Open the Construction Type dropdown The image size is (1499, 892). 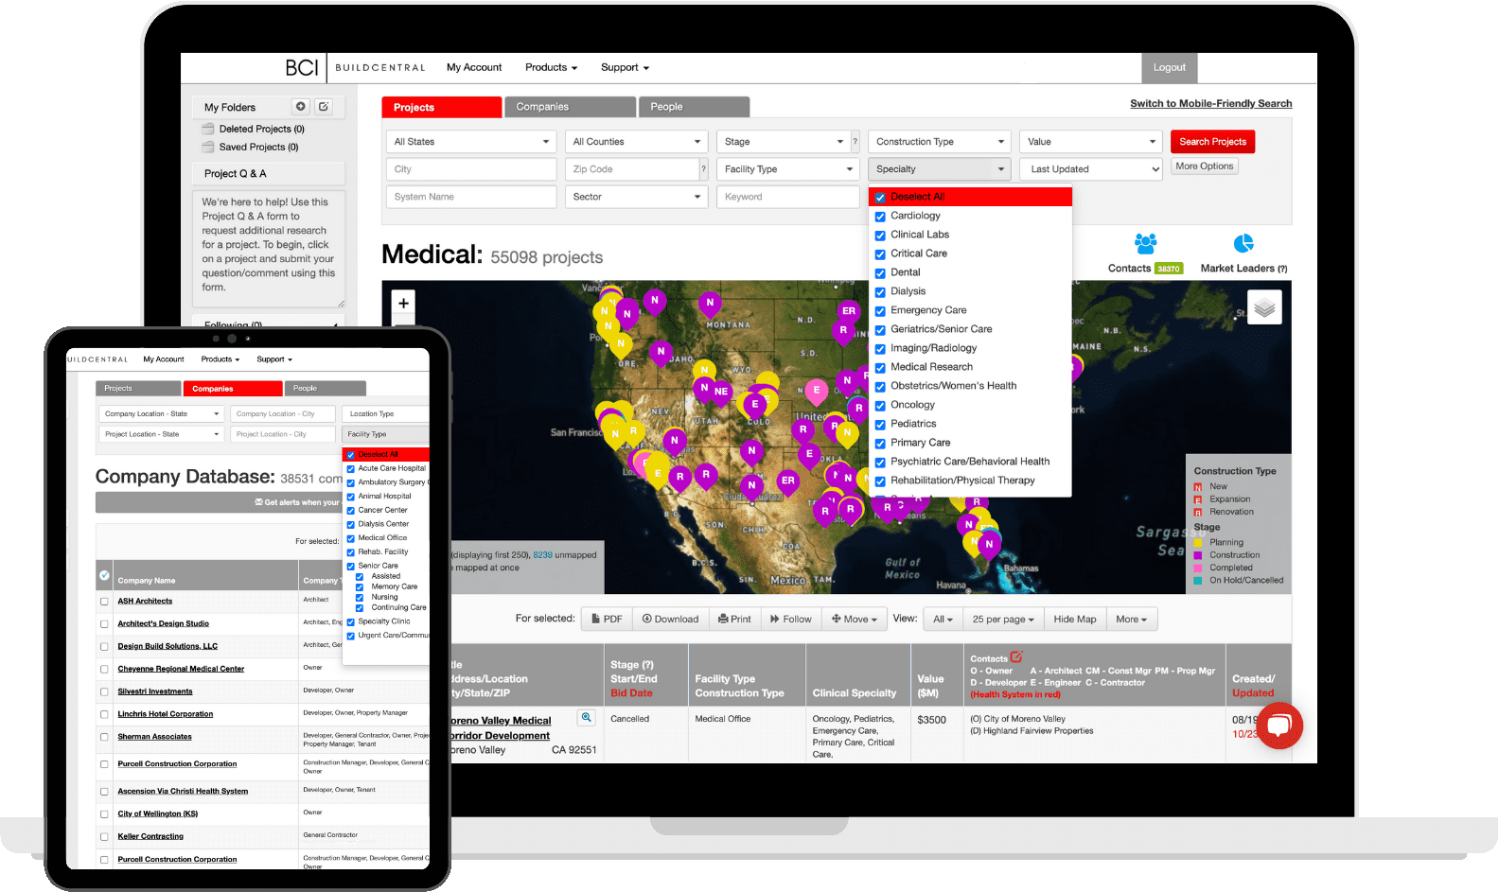(939, 142)
